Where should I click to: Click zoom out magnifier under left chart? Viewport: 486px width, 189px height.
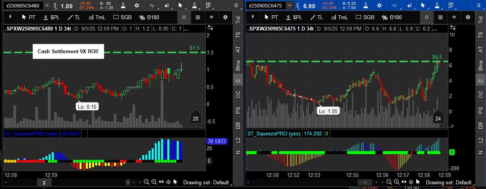tap(147, 182)
